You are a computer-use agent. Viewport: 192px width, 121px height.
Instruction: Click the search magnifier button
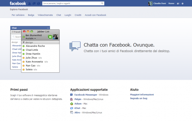pyautogui.click(x=102, y=3)
